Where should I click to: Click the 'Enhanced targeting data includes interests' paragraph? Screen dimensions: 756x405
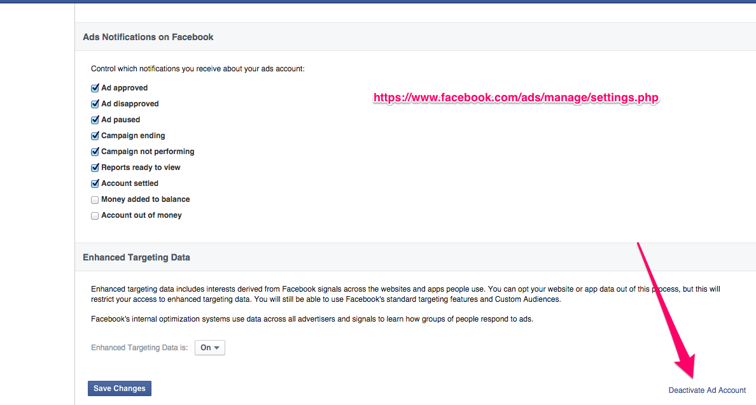tap(405, 294)
